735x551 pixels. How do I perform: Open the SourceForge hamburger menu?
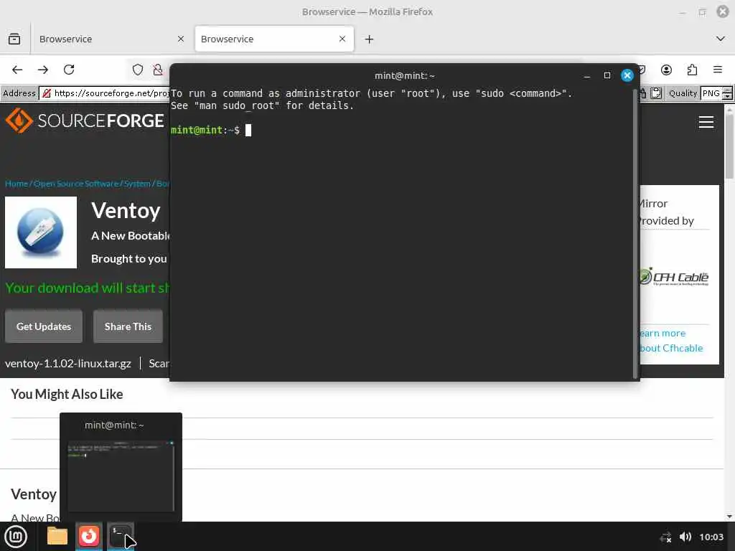click(x=706, y=122)
